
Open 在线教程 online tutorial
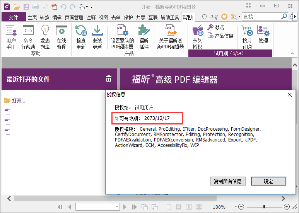pos(61,37)
